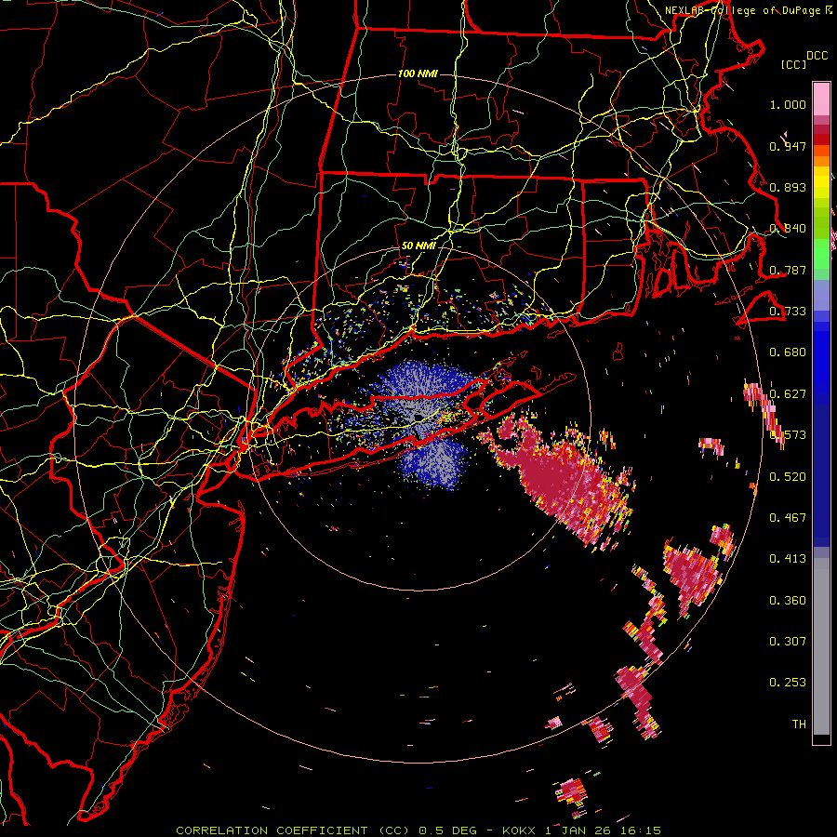Pick the light pink swatch atop colorbar
837x837 pixels.
point(821,99)
